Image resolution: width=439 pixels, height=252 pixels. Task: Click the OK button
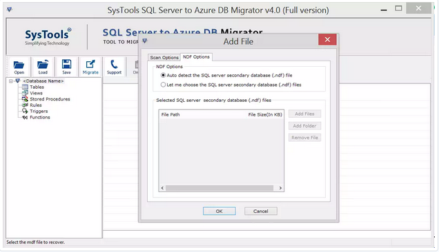click(219, 211)
